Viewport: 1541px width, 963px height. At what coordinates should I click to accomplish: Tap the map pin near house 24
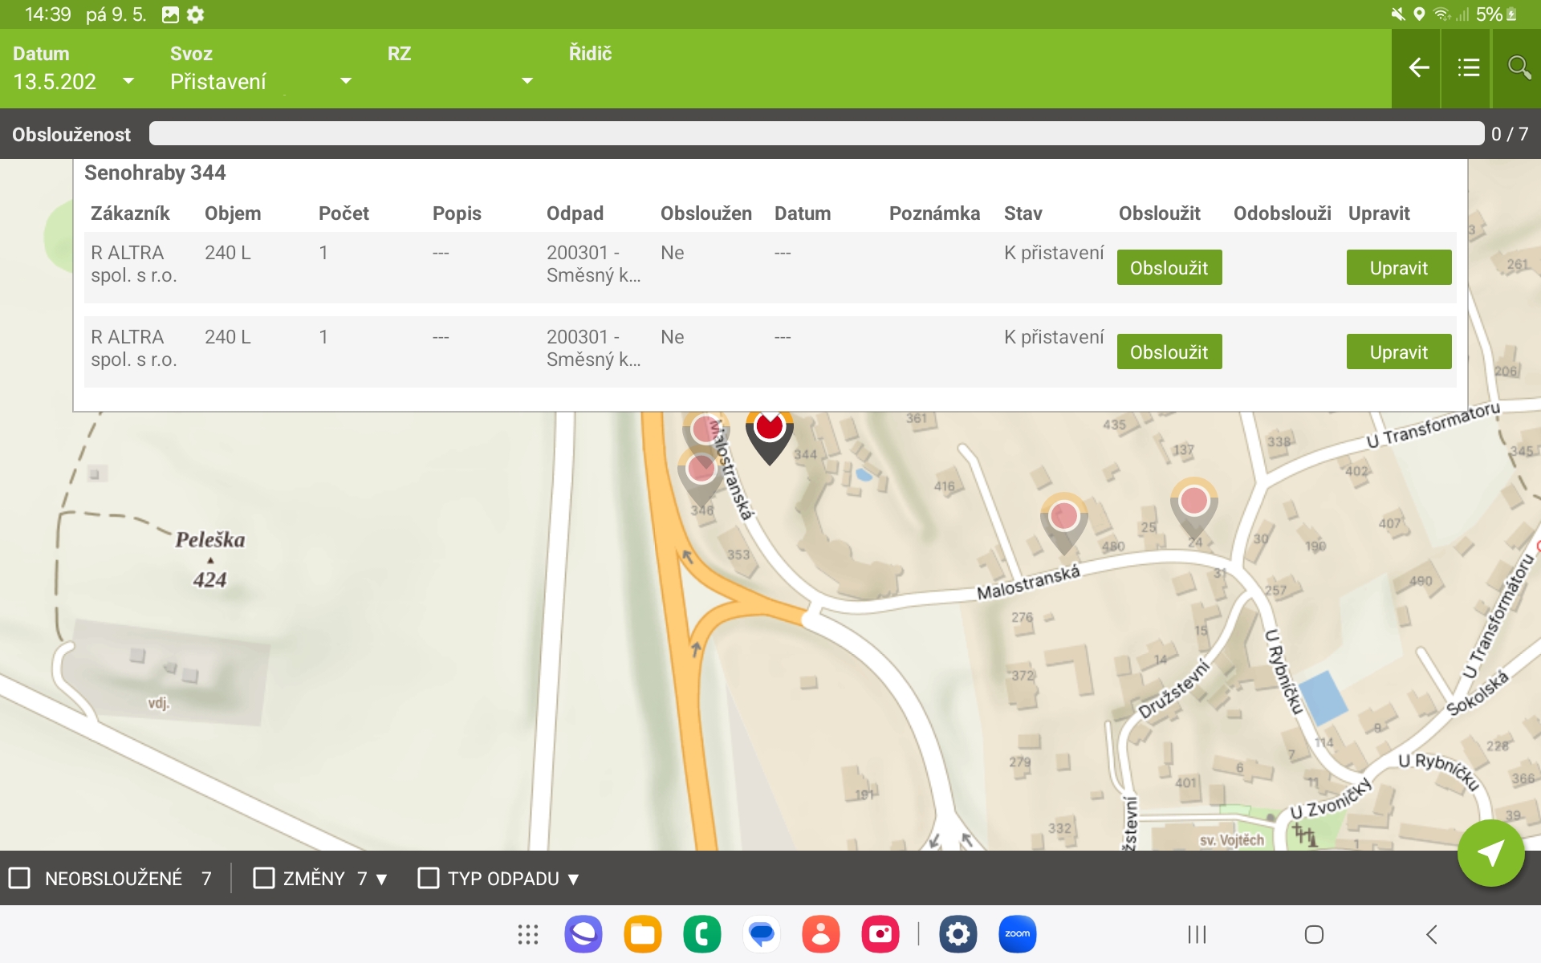tap(1193, 504)
